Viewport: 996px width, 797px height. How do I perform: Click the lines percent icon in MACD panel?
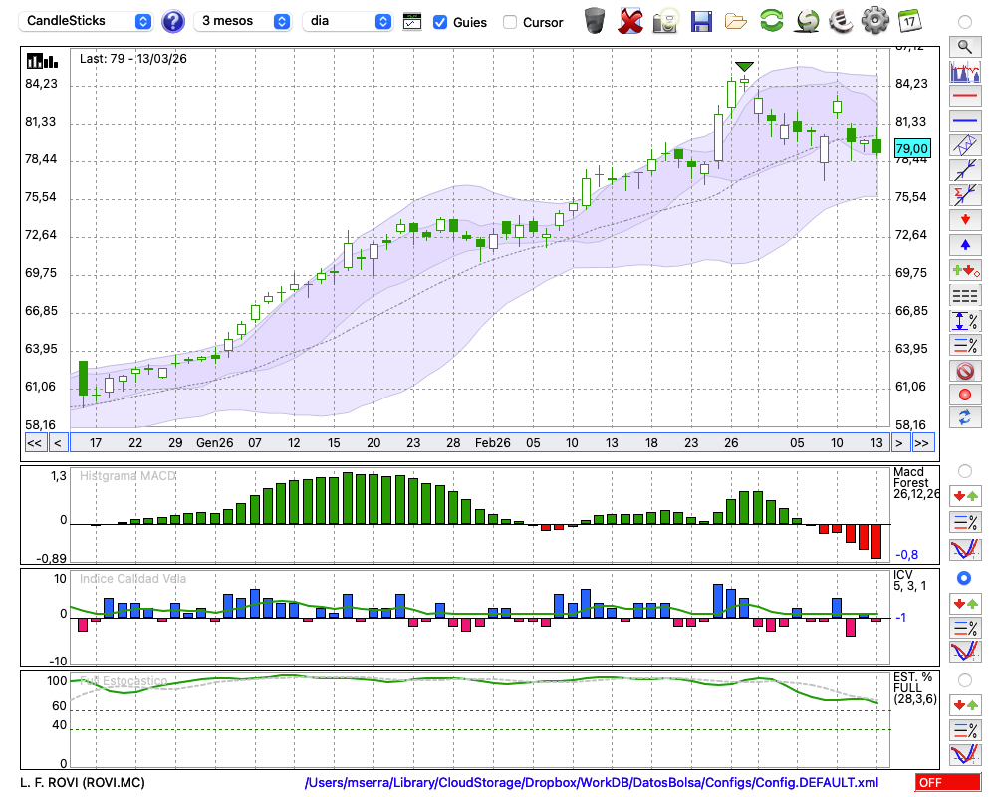coord(965,522)
